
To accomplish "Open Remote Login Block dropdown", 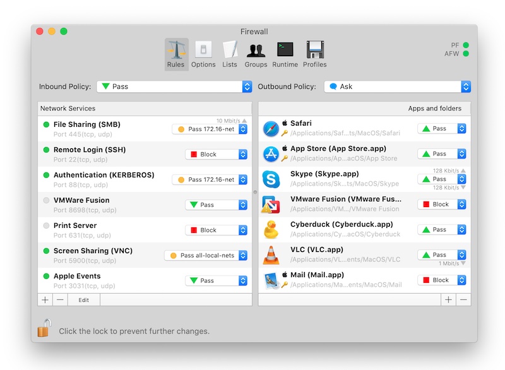I will pyautogui.click(x=216, y=154).
